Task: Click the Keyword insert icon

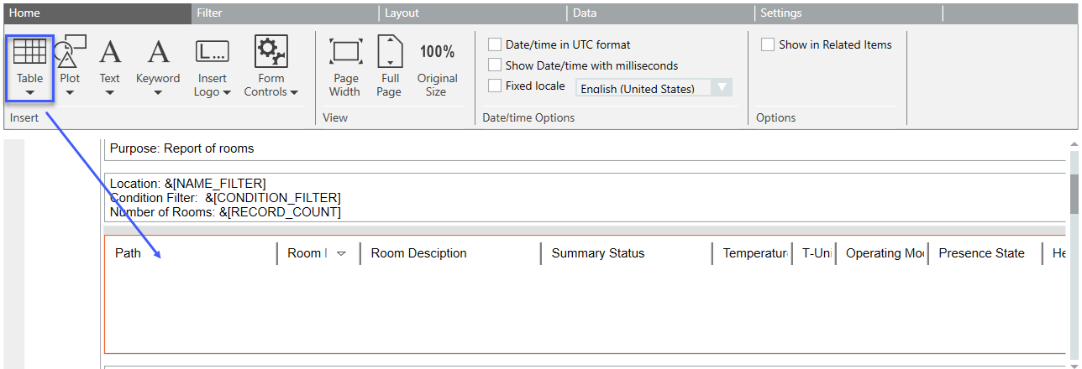Action: pos(158,52)
